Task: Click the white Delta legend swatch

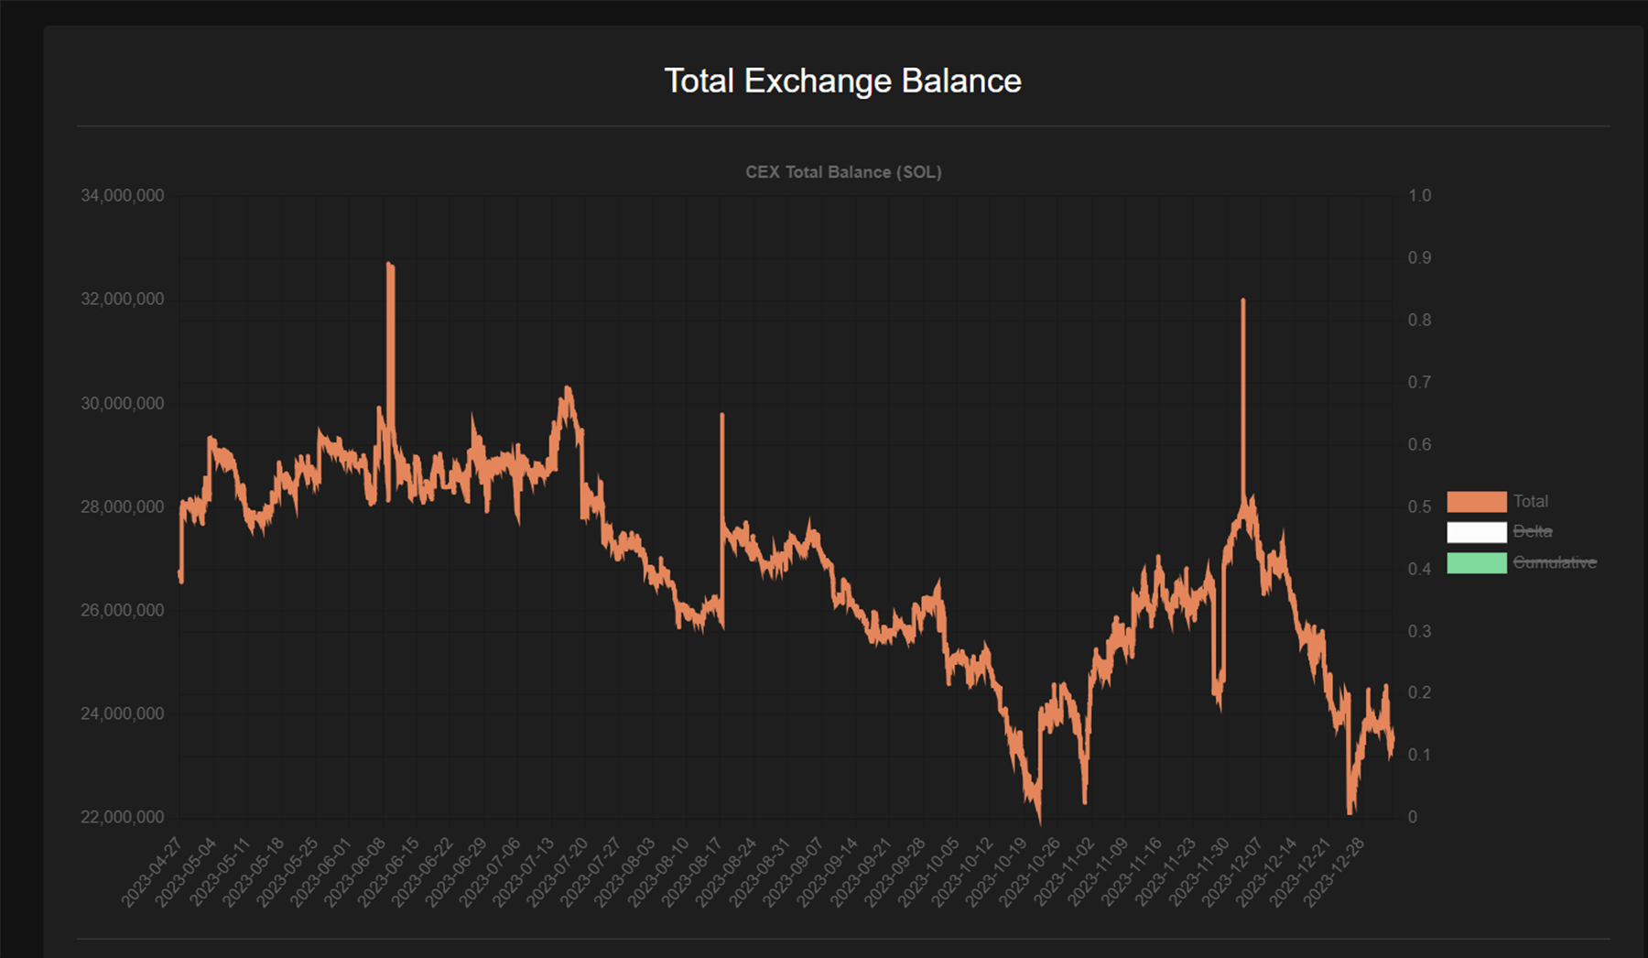Action: (x=1476, y=532)
